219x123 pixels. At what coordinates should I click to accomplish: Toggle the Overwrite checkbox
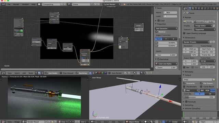184,83
